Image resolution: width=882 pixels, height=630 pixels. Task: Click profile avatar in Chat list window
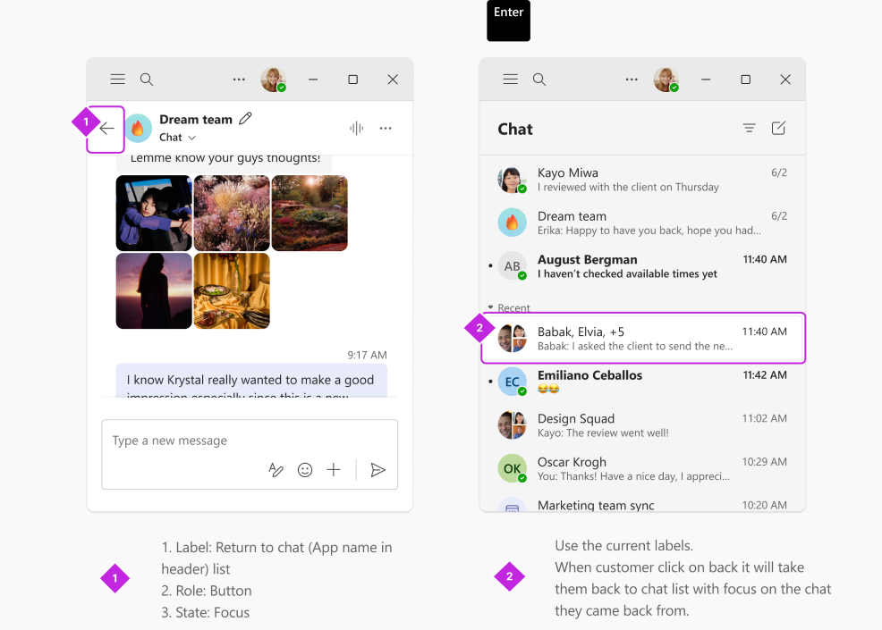666,80
